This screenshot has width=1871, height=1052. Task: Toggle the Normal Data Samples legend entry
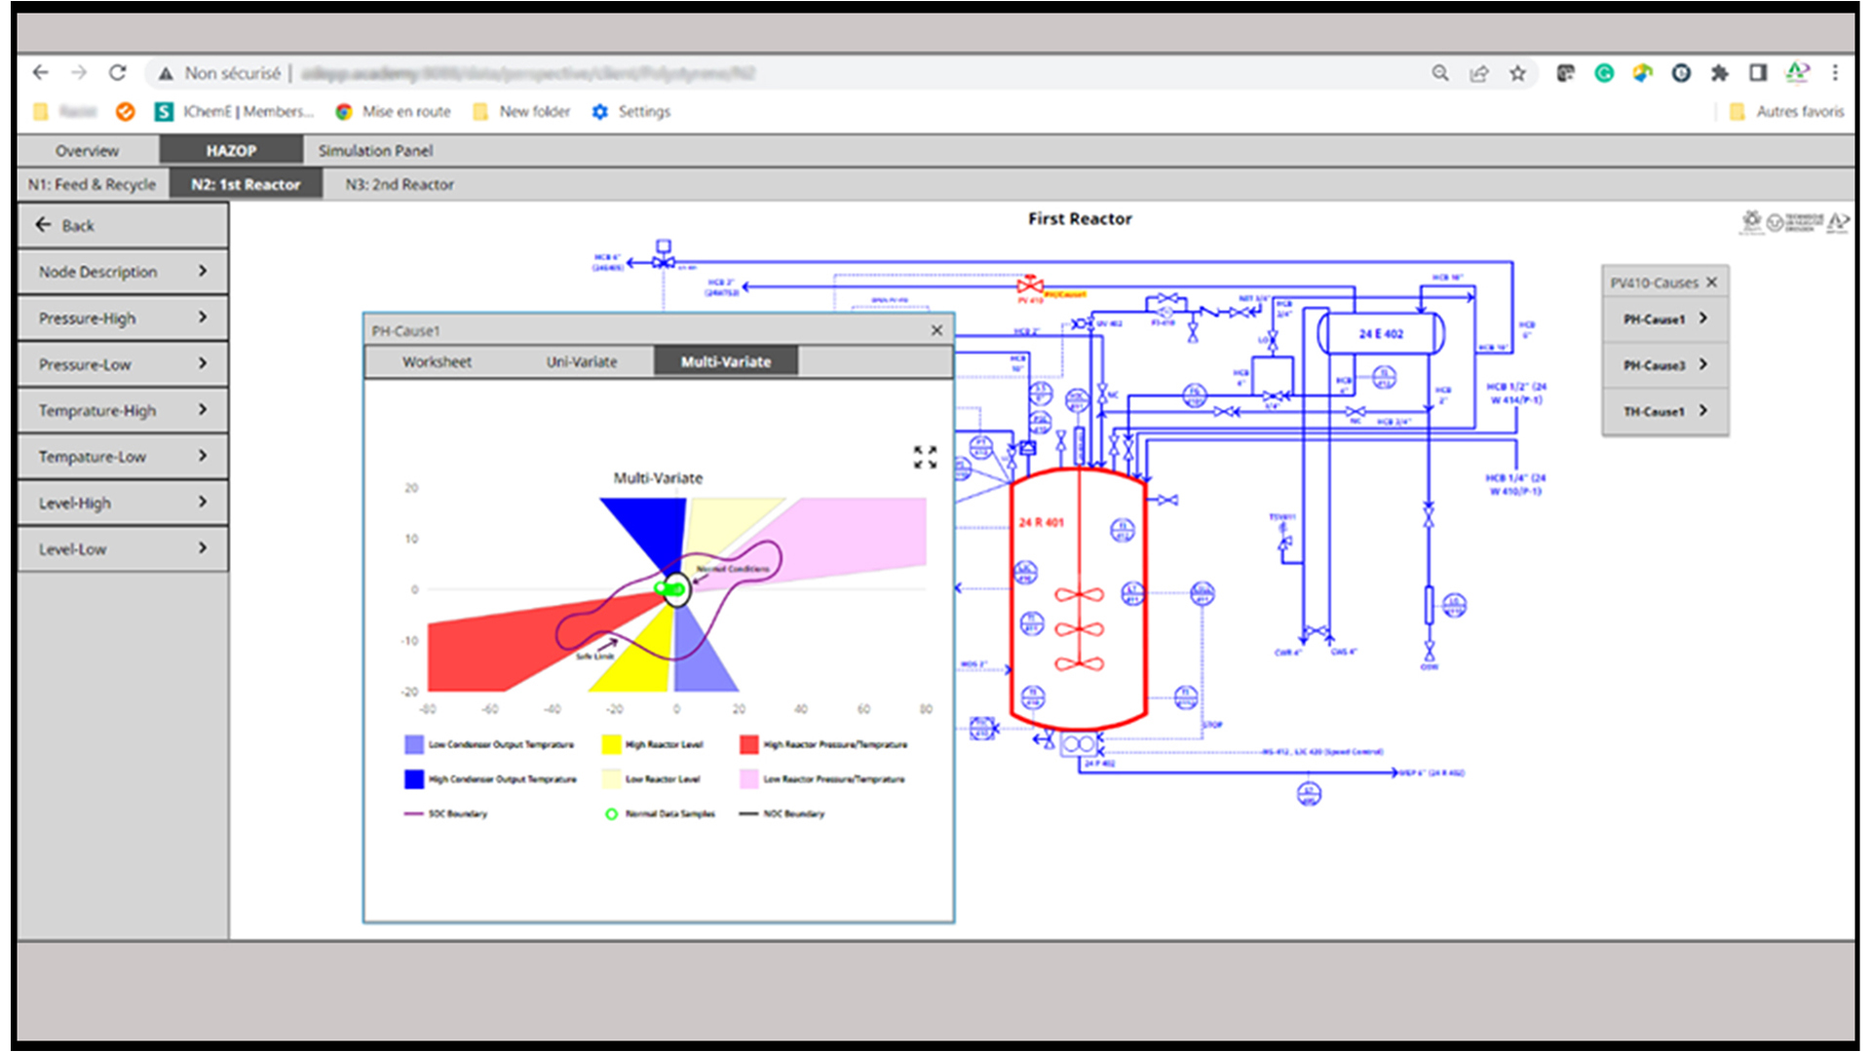click(612, 813)
